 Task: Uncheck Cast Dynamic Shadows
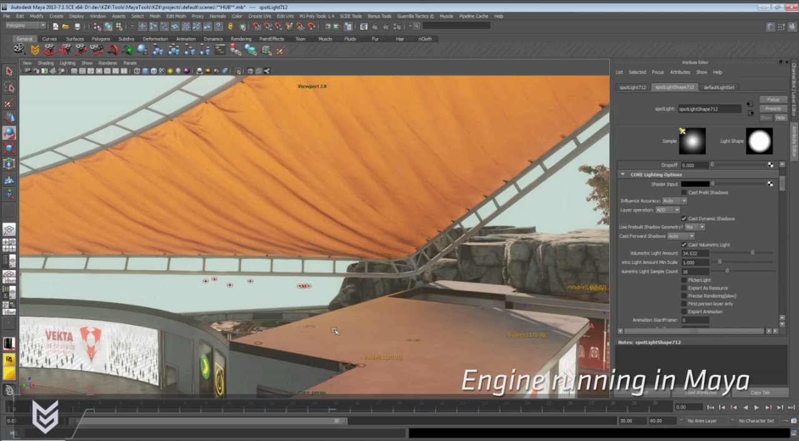684,219
